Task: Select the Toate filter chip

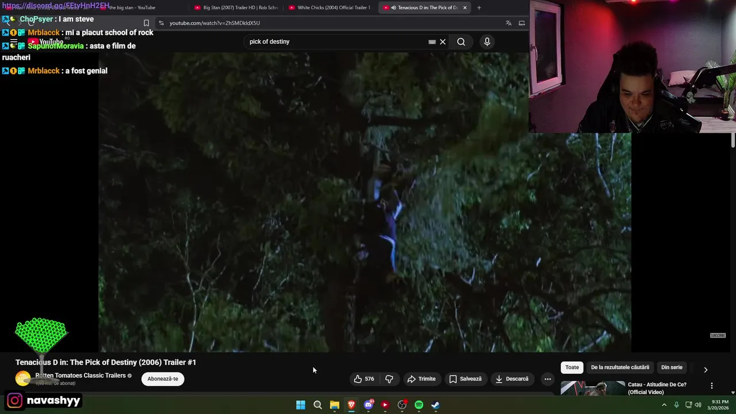Action: (x=572, y=367)
